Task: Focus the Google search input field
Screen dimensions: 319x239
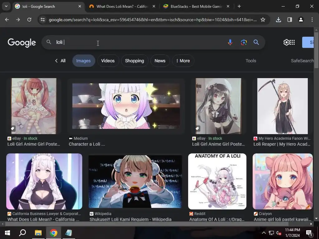Action: coord(140,42)
